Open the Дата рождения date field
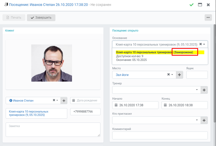Viewport: 216px width, 146px height. [x=85, y=101]
